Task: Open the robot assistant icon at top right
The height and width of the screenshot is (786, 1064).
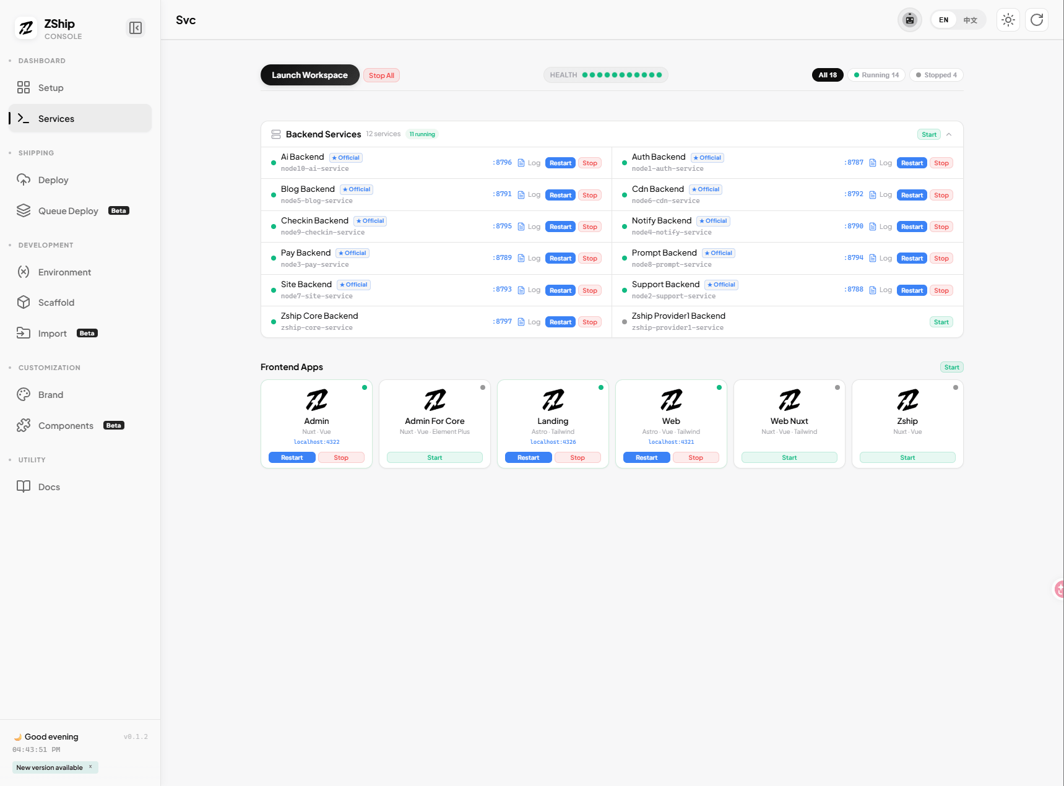Action: click(909, 19)
